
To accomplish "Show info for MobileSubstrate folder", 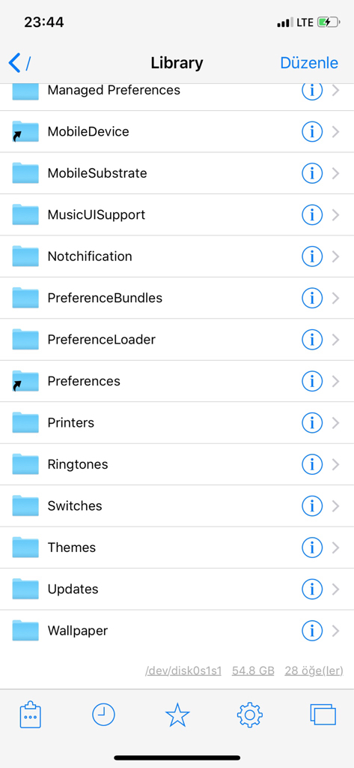I will click(312, 173).
